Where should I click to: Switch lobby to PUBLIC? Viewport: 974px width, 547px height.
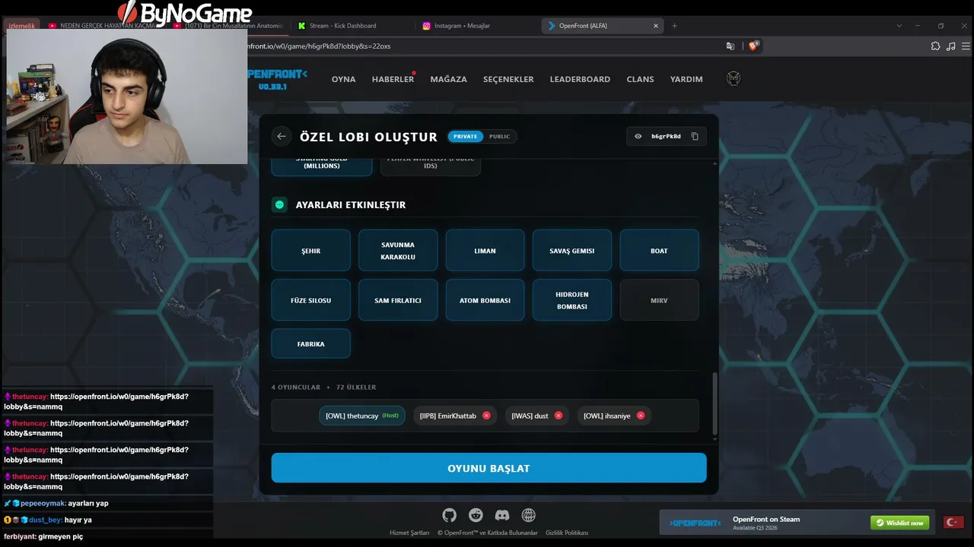click(499, 137)
